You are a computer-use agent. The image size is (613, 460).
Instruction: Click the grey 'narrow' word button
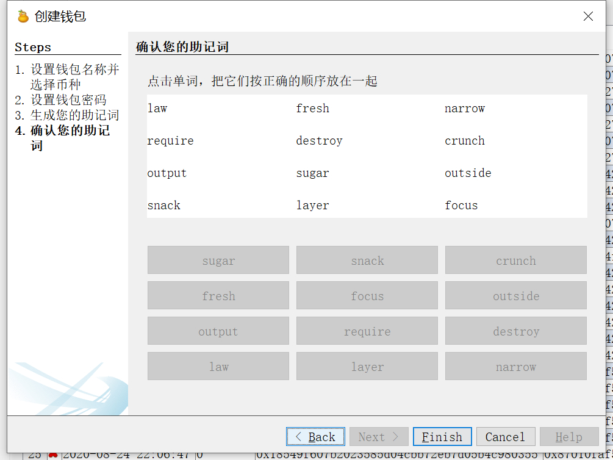point(516,366)
